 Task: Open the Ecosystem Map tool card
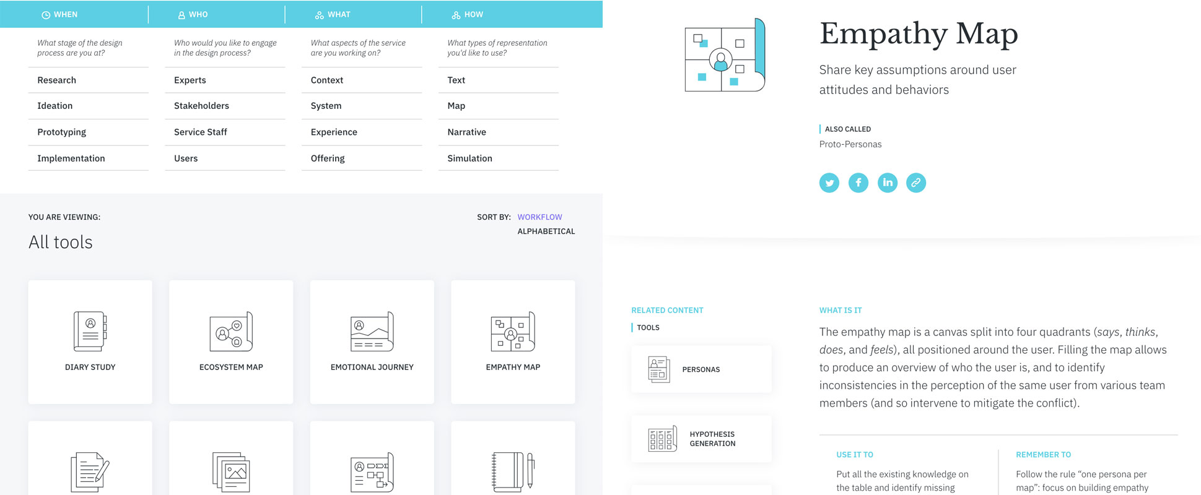click(x=231, y=342)
